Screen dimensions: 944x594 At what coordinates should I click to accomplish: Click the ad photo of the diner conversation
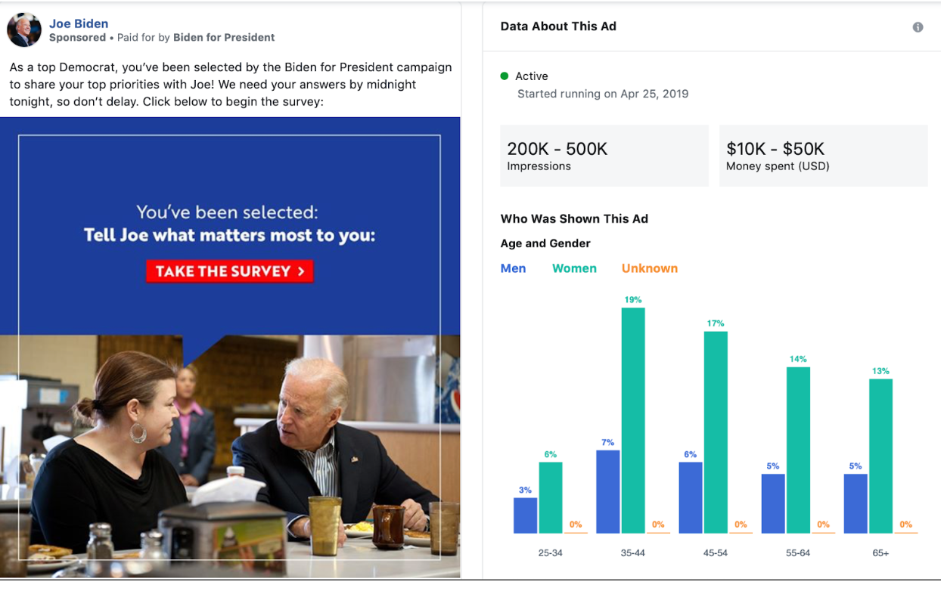coord(230,456)
